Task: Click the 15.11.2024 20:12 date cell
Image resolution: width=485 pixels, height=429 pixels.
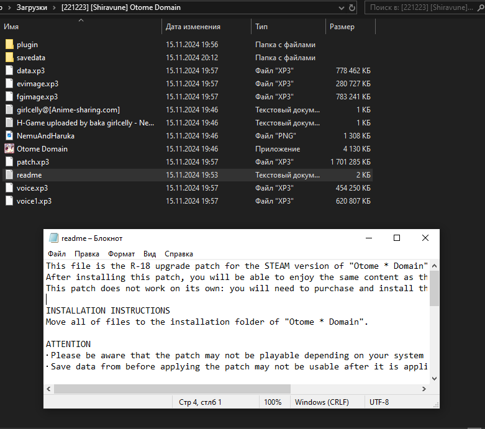Action: (192, 58)
